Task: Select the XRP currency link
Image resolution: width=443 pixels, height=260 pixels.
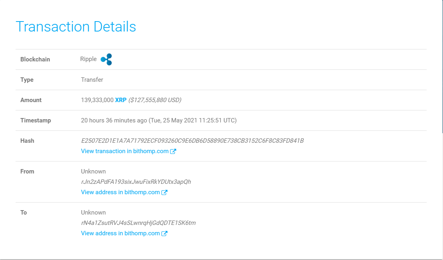Action: pyautogui.click(x=120, y=100)
